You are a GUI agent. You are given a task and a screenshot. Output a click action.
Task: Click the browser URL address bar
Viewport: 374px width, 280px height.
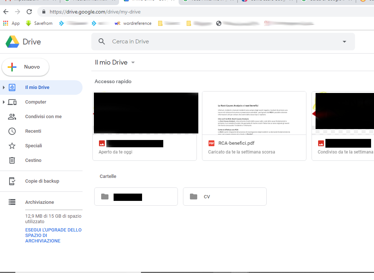pyautogui.click(x=205, y=12)
